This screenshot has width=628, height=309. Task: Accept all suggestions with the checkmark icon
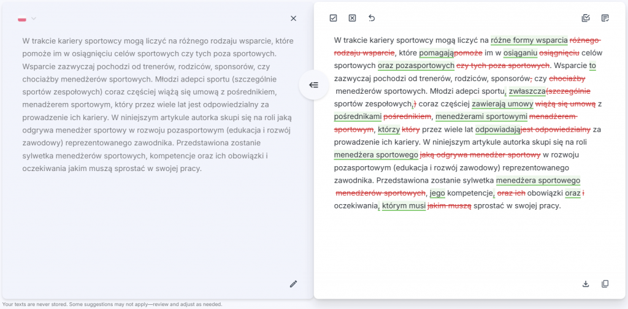click(333, 18)
